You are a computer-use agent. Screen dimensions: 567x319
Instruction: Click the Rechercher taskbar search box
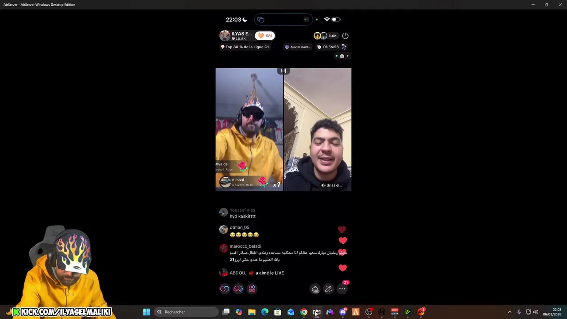pos(186,312)
